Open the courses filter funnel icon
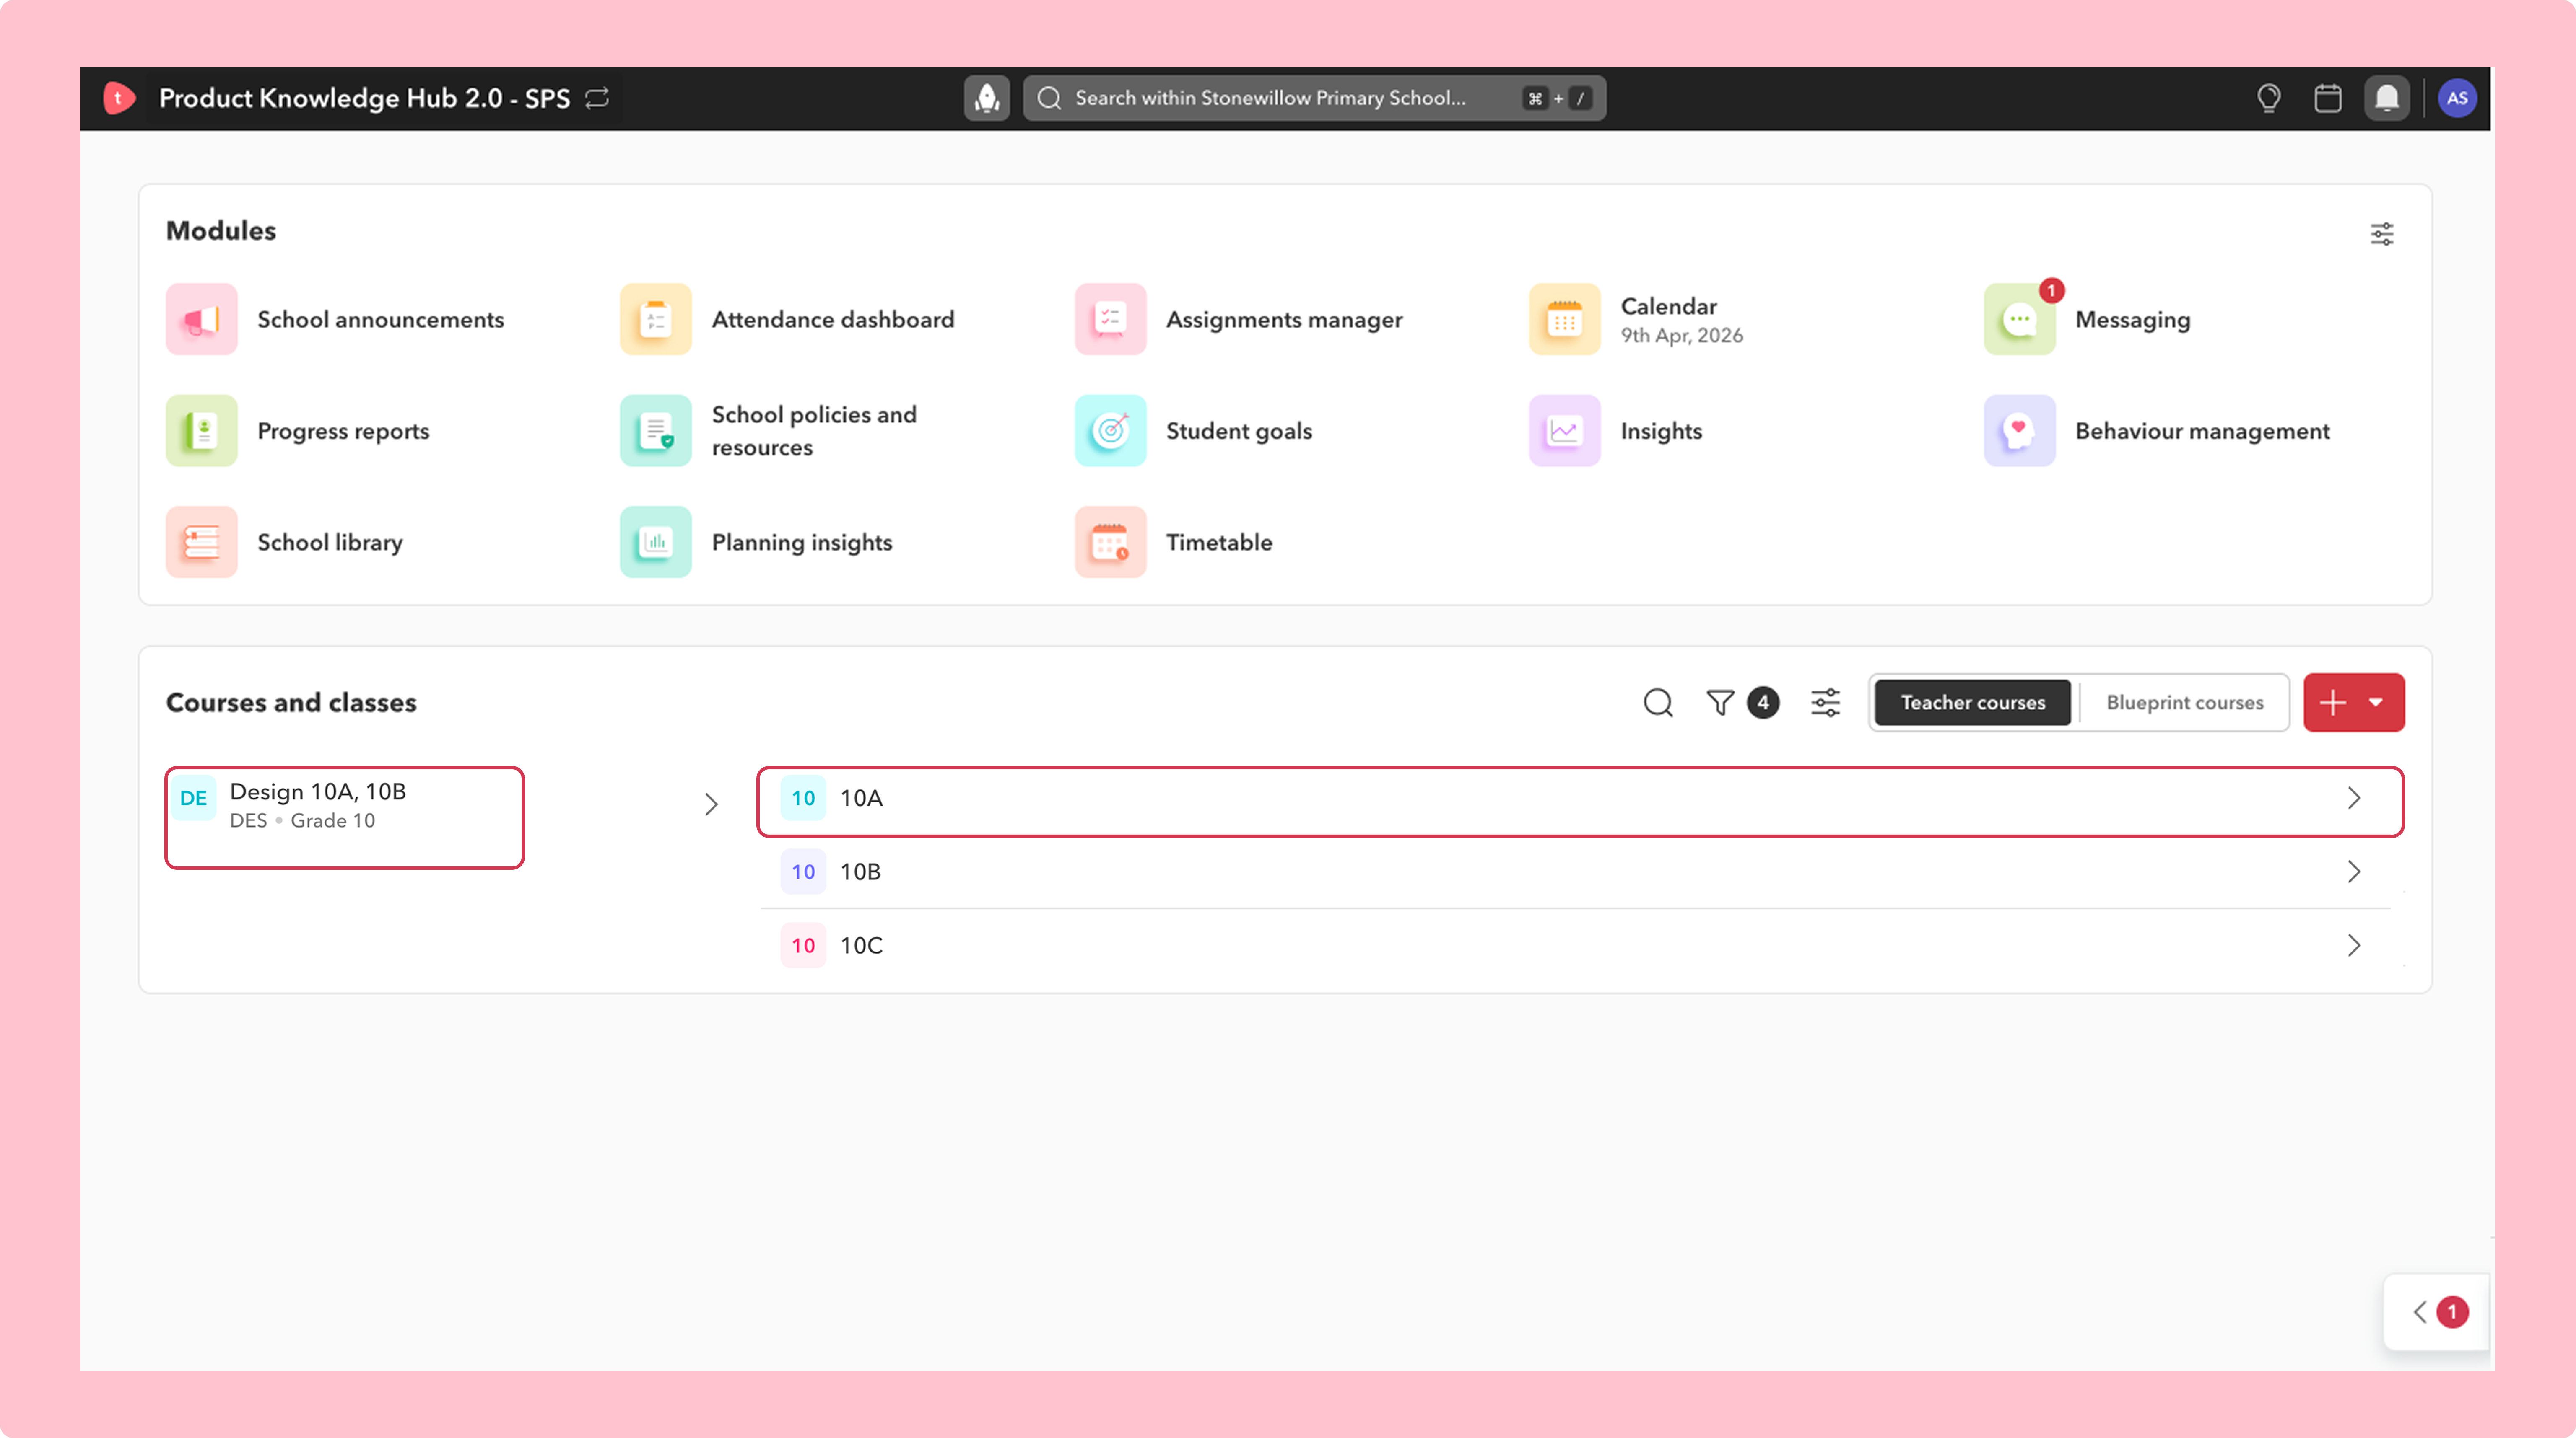Image resolution: width=2576 pixels, height=1438 pixels. click(x=1720, y=703)
